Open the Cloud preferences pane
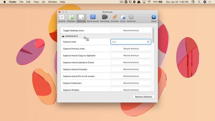This screenshot has width=215, height=121. click(x=123, y=18)
